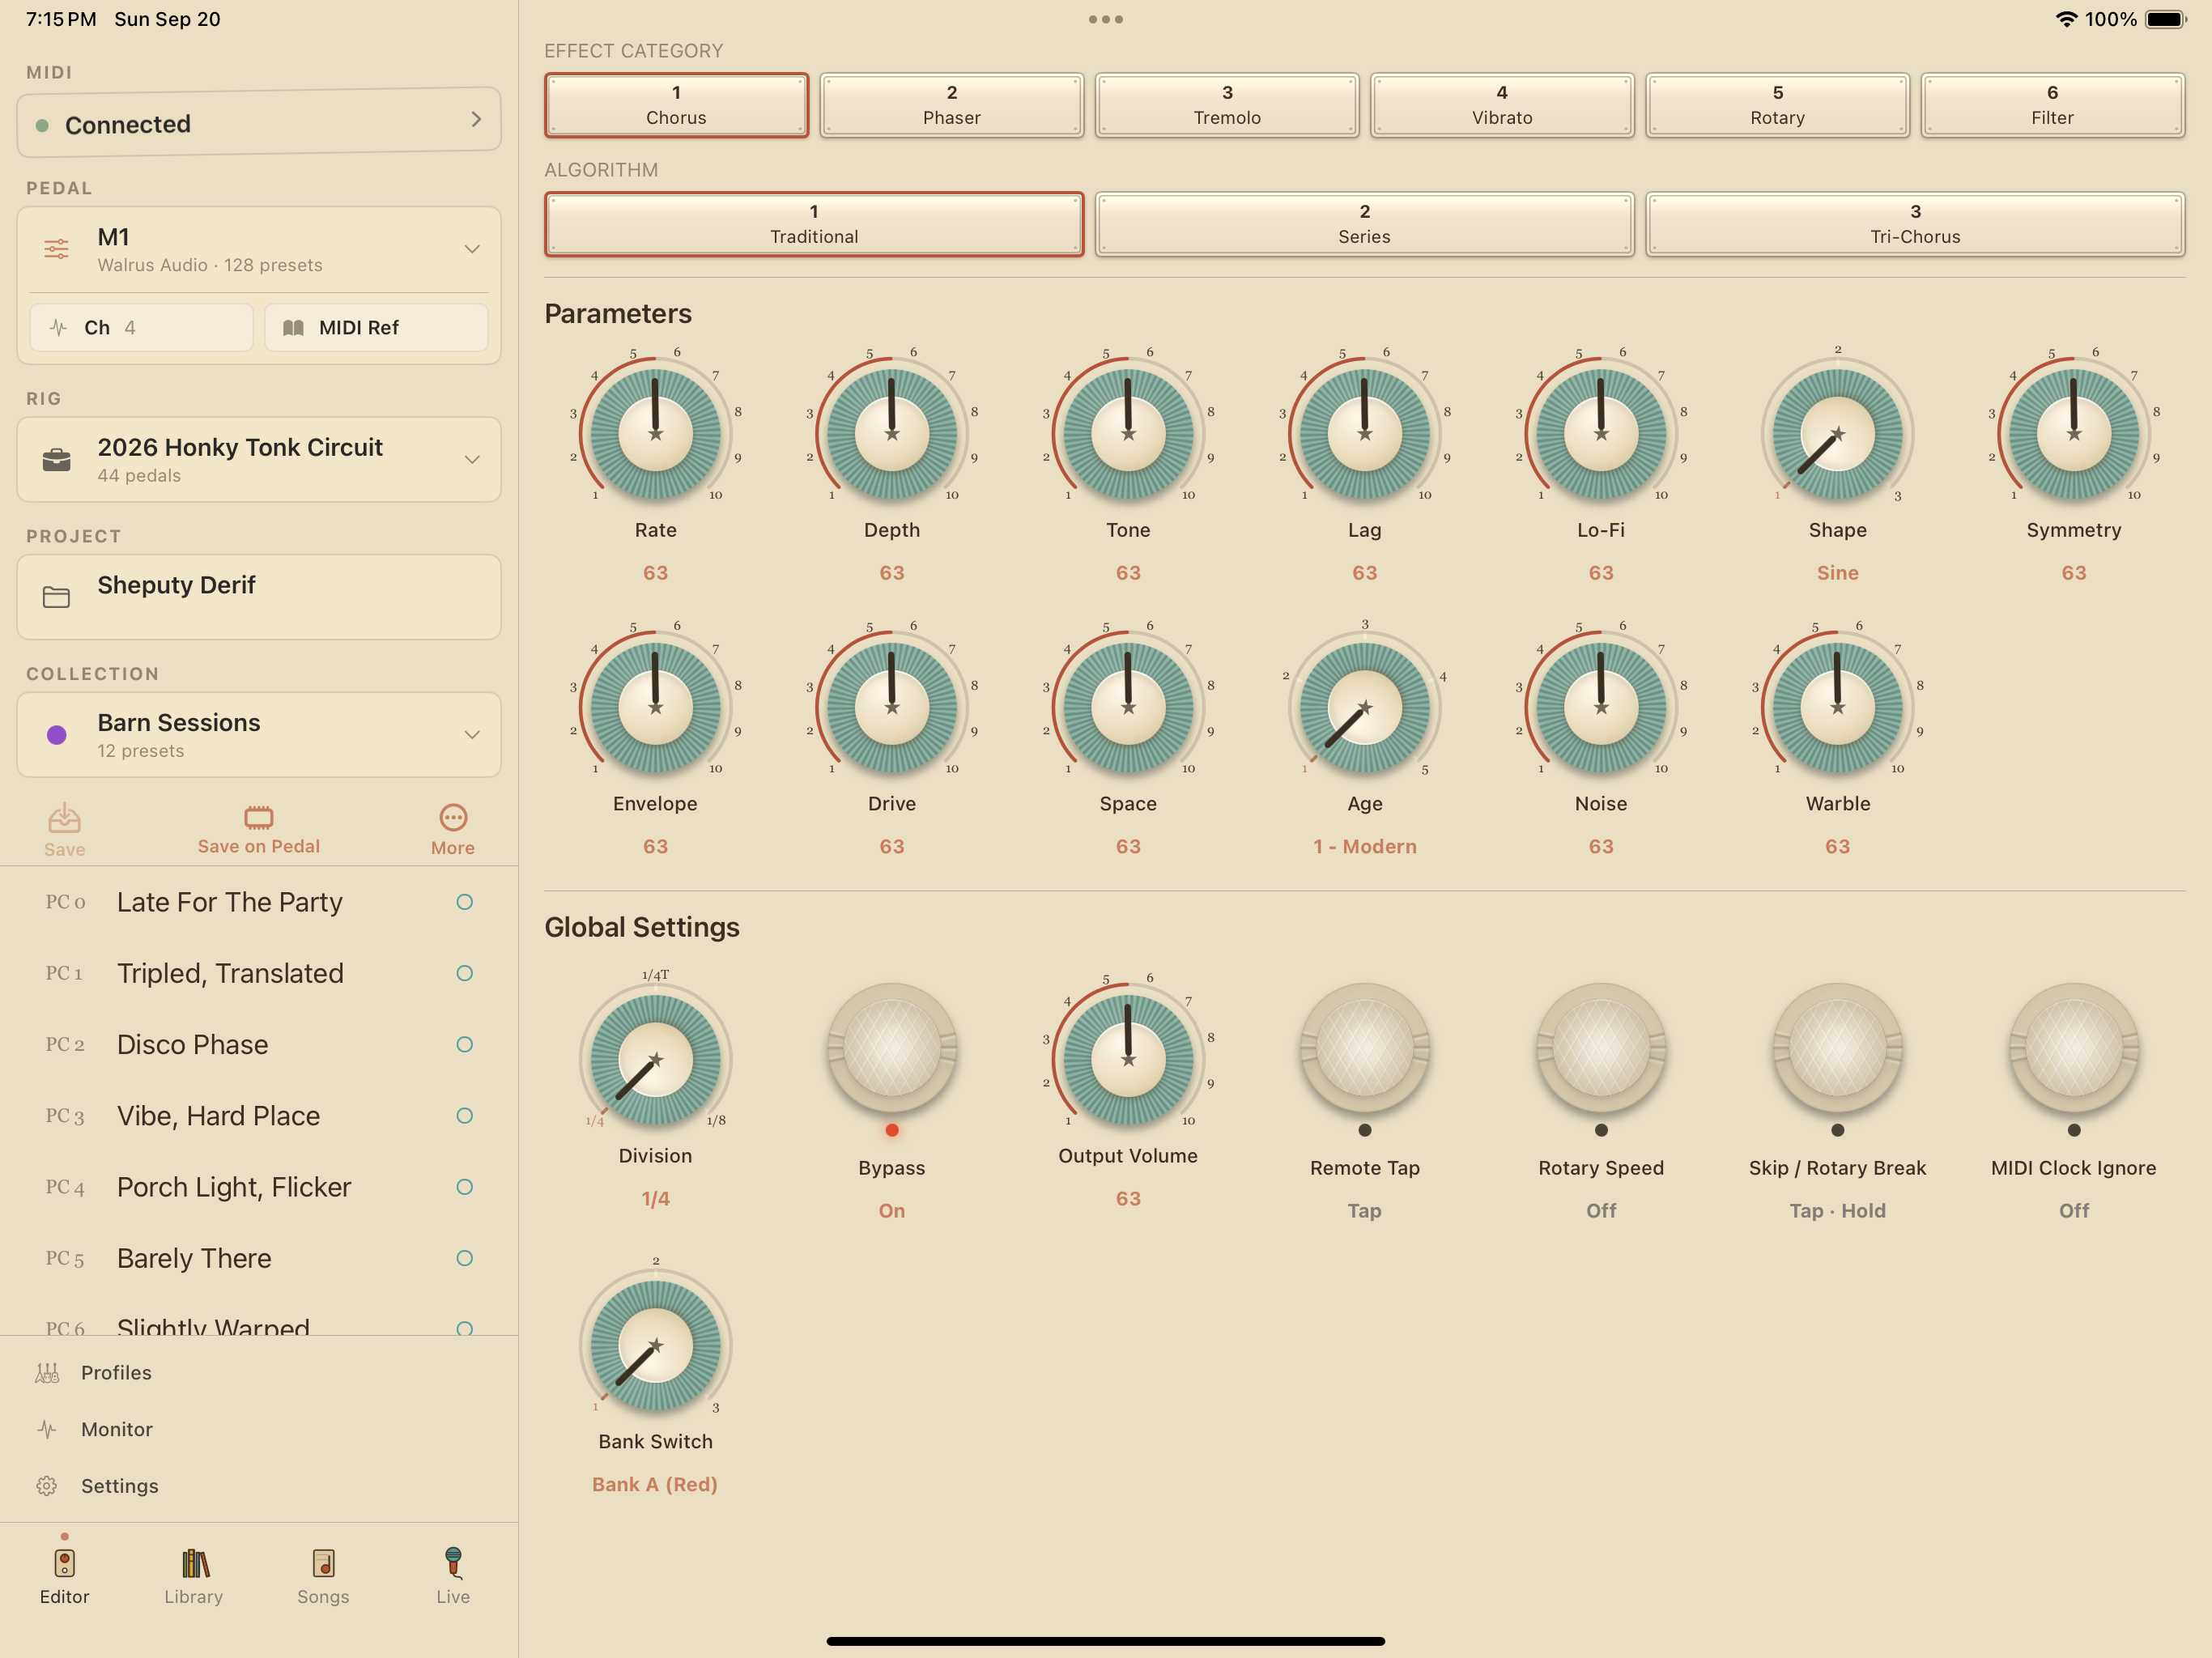Switch to the Library tab
The height and width of the screenshot is (1658, 2212).
(194, 1576)
